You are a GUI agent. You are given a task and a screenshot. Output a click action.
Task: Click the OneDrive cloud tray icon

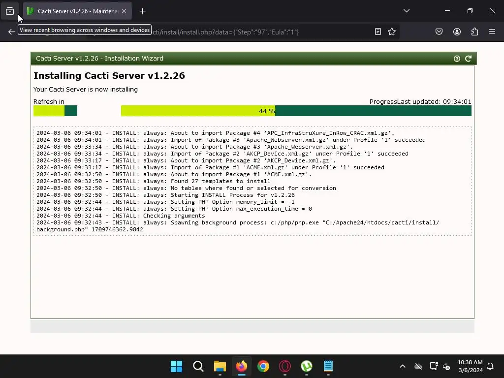click(418, 366)
